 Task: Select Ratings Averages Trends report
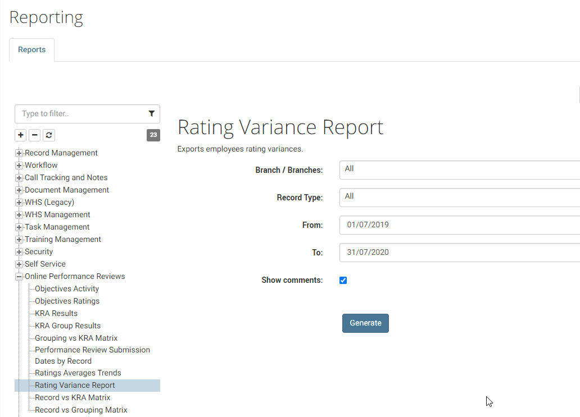pyautogui.click(x=78, y=373)
